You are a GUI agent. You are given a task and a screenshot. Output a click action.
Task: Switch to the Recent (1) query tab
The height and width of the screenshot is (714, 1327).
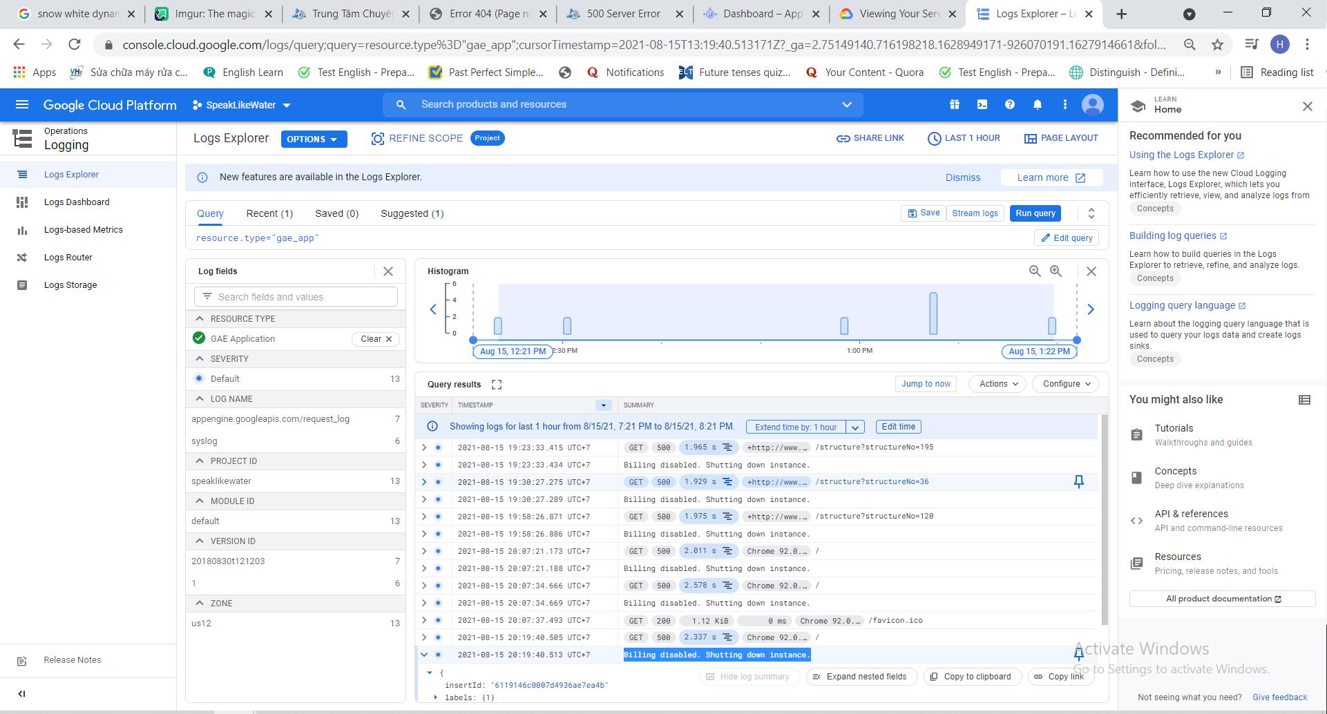269,213
